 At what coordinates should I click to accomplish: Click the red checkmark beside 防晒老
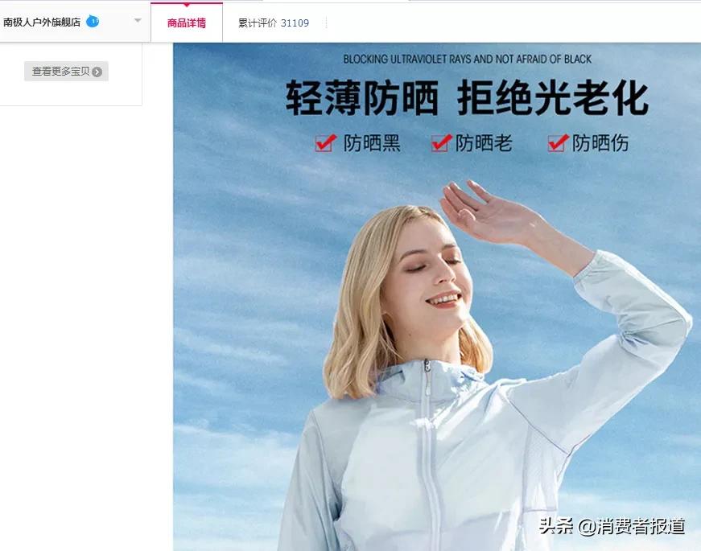(x=441, y=143)
